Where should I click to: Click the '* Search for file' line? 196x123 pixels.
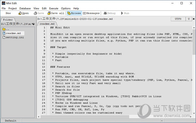point(66,90)
